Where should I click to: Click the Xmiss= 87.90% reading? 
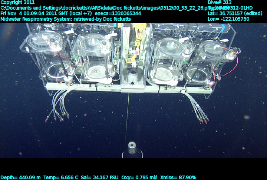pyautogui.click(x=178, y=177)
